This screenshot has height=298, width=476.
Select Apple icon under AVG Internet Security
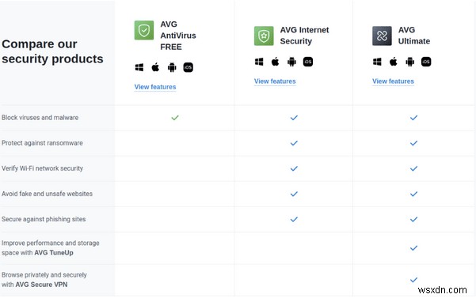click(x=276, y=62)
